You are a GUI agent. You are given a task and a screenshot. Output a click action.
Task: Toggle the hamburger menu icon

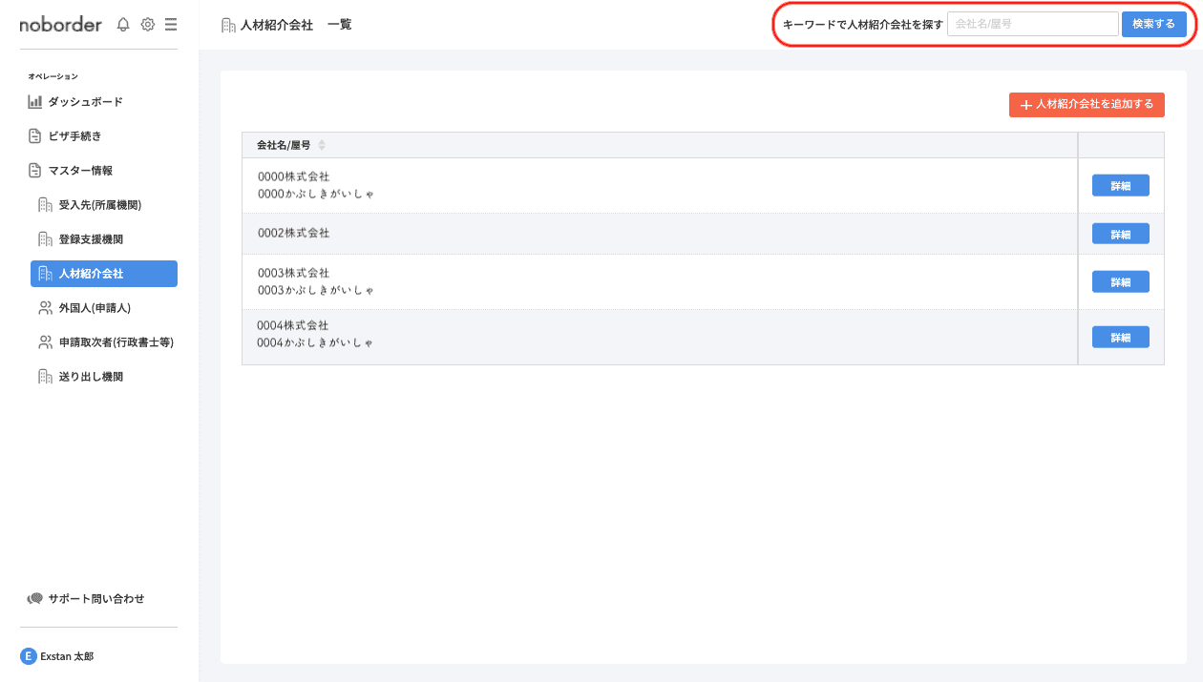click(171, 25)
